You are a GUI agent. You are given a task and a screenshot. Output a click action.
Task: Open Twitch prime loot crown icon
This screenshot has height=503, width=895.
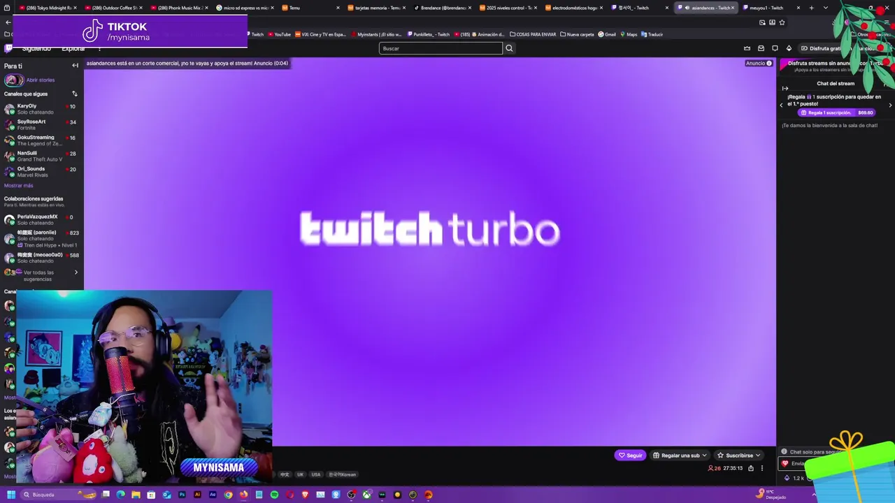[747, 48]
